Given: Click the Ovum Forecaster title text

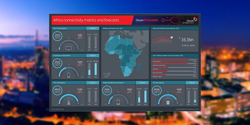Looking at the screenshot, I should click(147, 20).
